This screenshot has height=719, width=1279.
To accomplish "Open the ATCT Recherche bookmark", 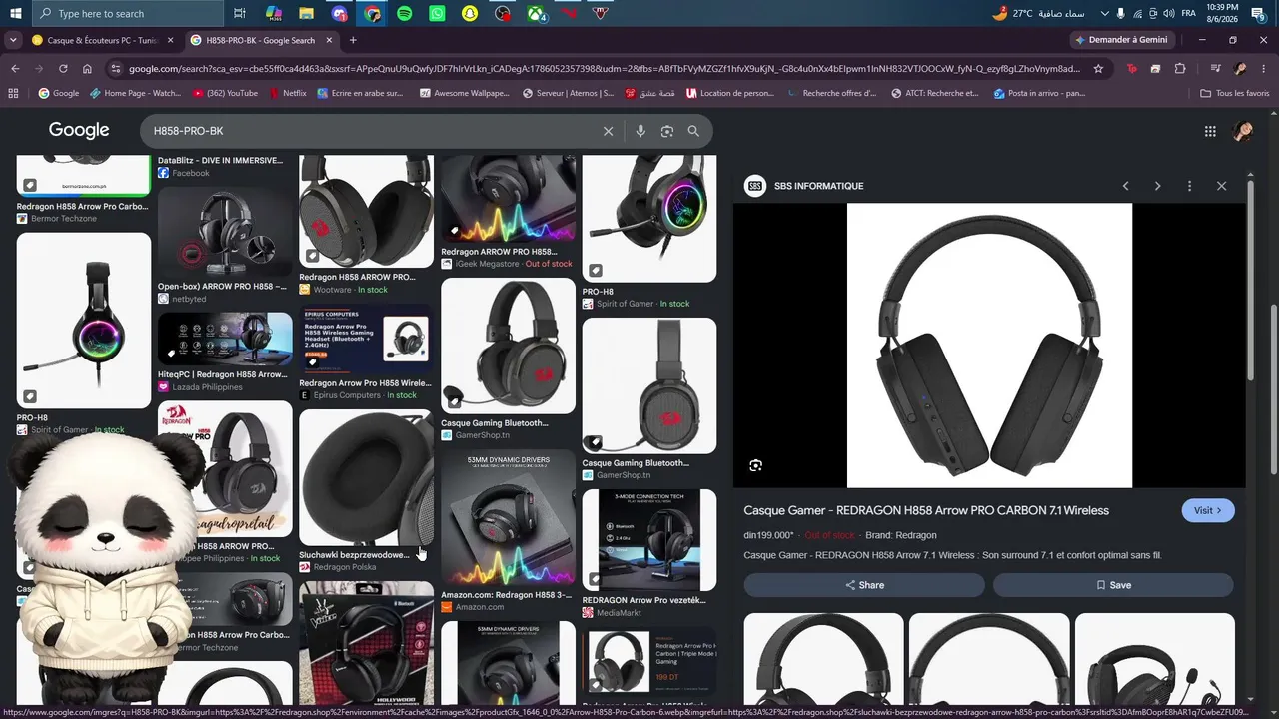I will pos(933,93).
